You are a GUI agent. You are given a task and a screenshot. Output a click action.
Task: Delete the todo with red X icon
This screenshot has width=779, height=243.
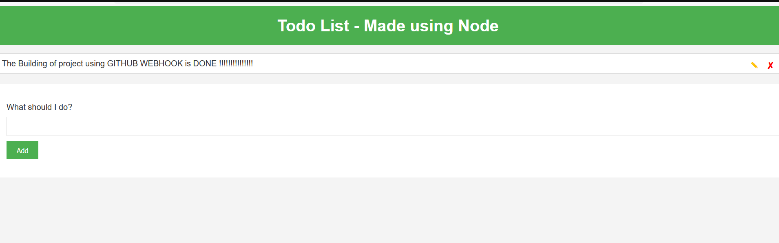click(770, 65)
